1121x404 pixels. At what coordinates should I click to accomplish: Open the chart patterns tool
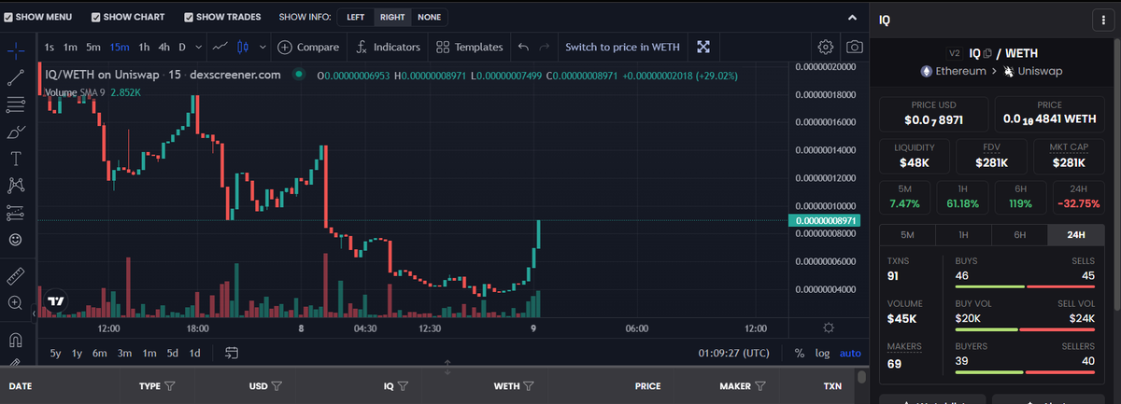(x=15, y=185)
